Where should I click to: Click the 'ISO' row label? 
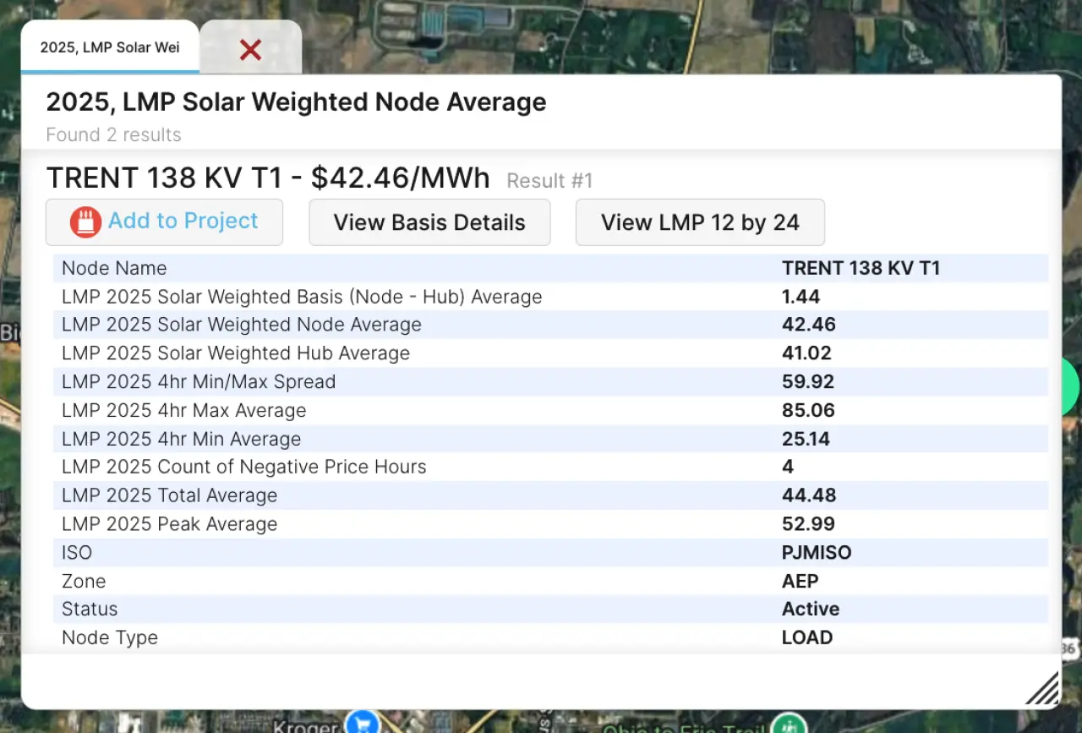(x=77, y=553)
